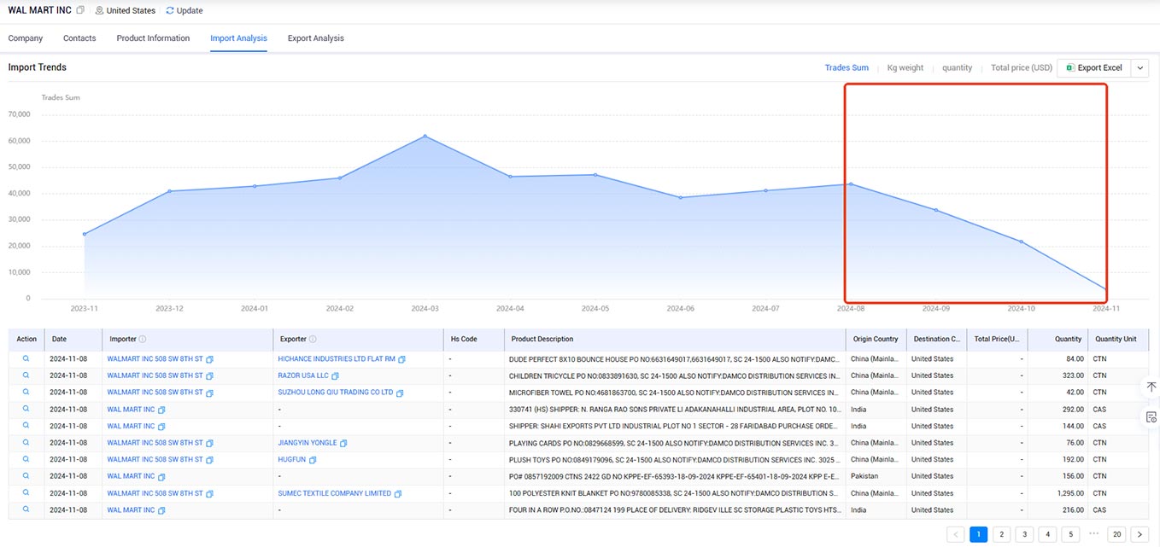1160x547 pixels.
Task: Switch chart to Kg weight
Action: pos(905,67)
